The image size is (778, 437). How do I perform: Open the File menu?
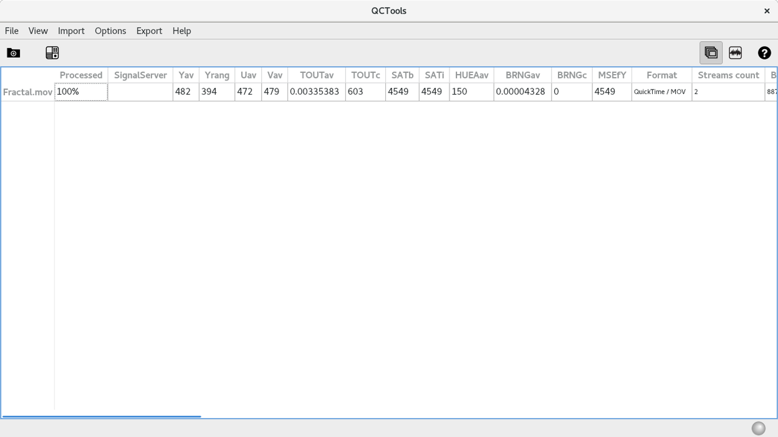pyautogui.click(x=11, y=31)
